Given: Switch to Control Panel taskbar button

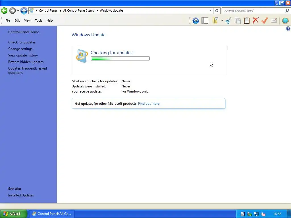Looking at the screenshot, I should pyautogui.click(x=52, y=214).
